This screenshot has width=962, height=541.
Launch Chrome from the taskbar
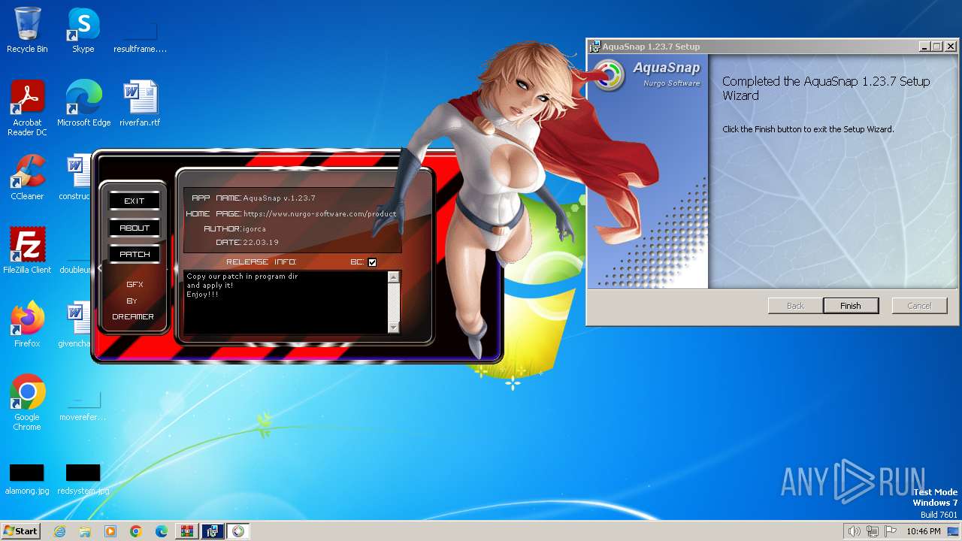pyautogui.click(x=136, y=531)
